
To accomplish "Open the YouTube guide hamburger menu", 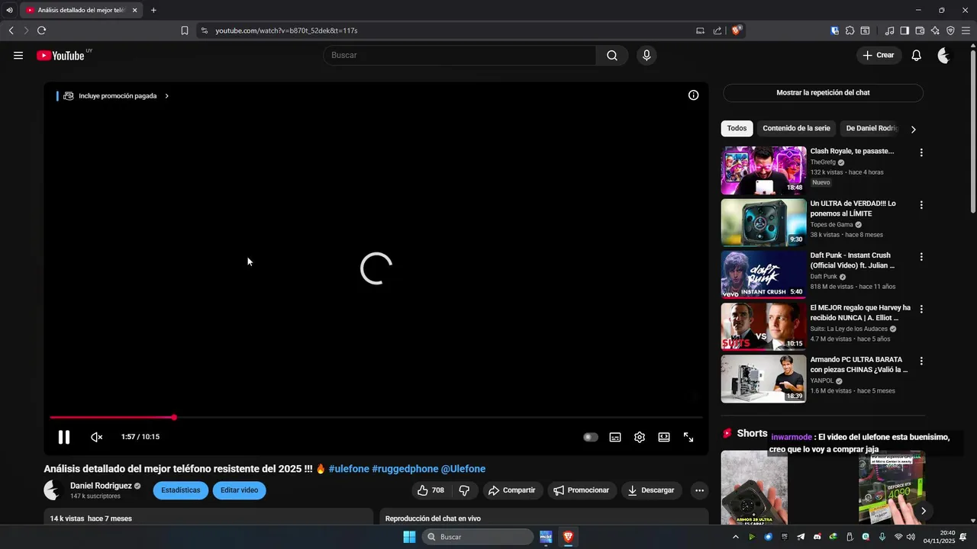I will pyautogui.click(x=18, y=55).
